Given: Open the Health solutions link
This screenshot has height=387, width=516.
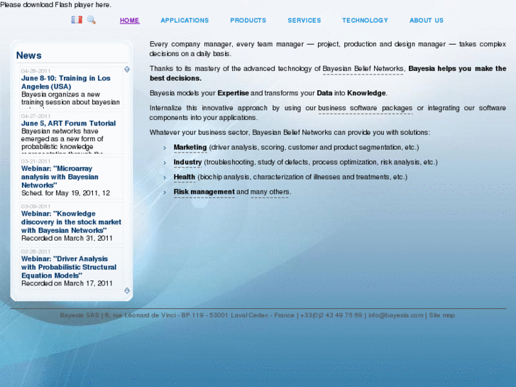Looking at the screenshot, I should (185, 177).
